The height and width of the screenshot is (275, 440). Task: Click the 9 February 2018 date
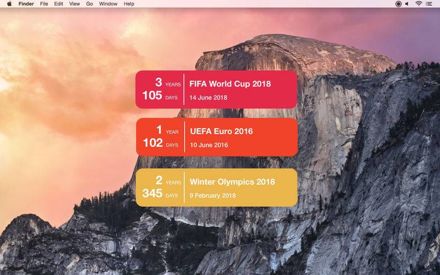(x=213, y=196)
